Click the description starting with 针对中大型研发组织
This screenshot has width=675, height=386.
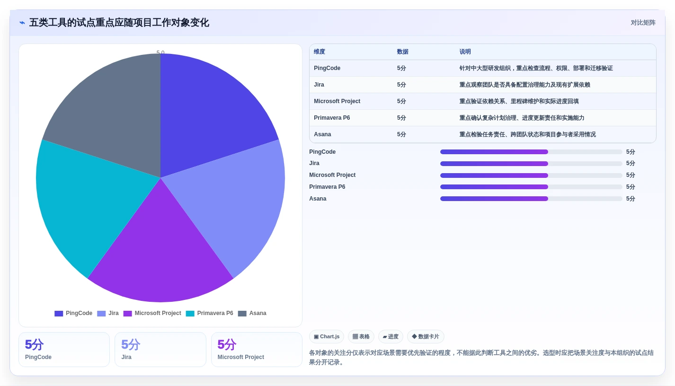click(536, 69)
